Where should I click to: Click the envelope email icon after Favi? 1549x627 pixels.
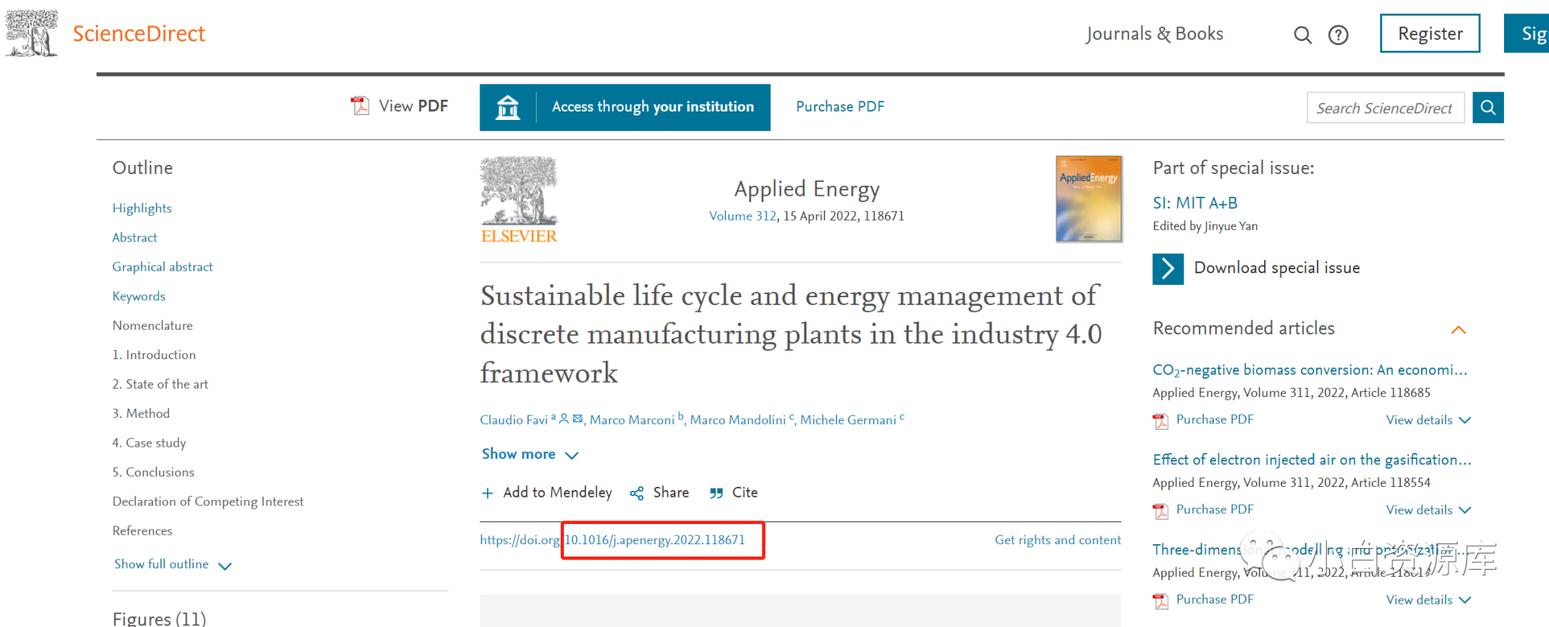(578, 418)
